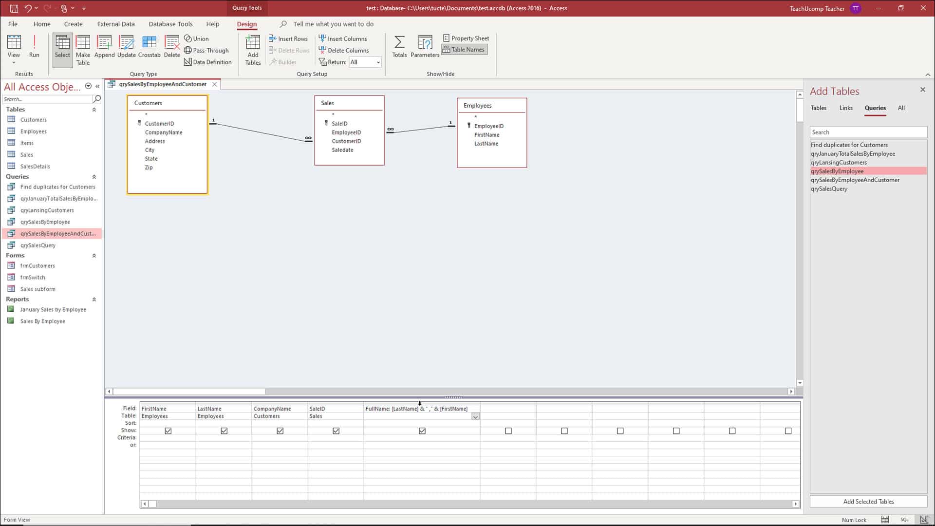Open the Property Sheet
The width and height of the screenshot is (935, 526).
click(x=466, y=38)
